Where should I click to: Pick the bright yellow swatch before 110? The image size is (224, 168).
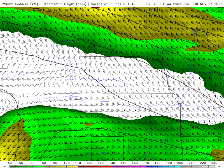tap(75, 167)
